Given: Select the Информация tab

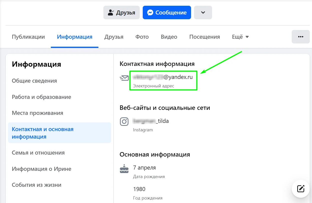Looking at the screenshot, I should pyautogui.click(x=75, y=37).
